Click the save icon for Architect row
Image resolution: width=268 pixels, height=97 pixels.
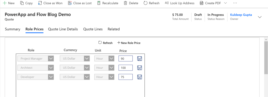pos(140,68)
